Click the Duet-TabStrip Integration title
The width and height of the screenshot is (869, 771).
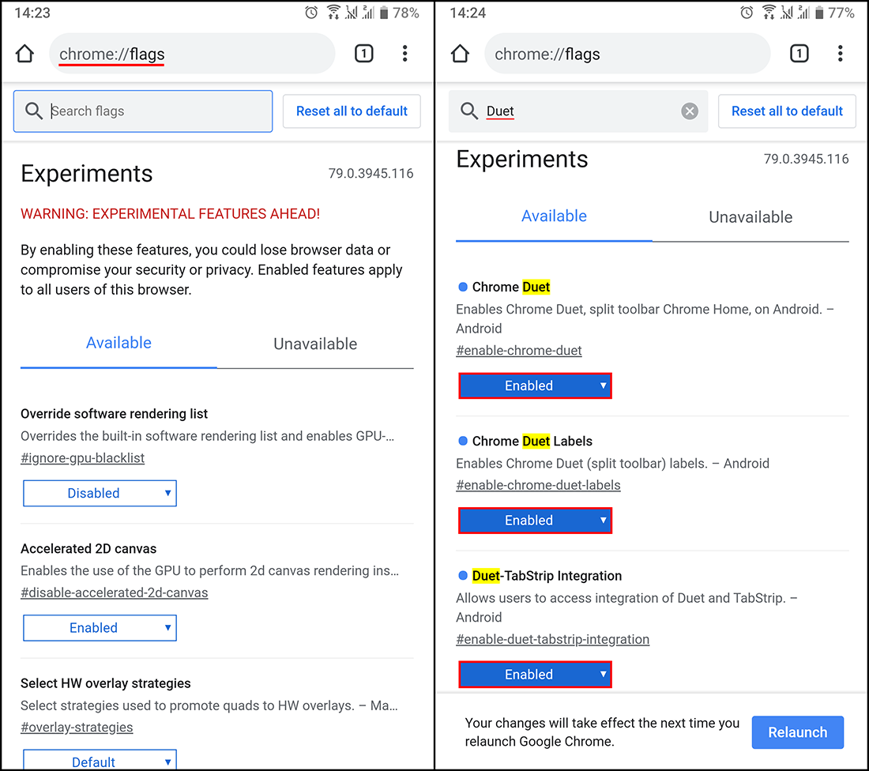coord(547,576)
